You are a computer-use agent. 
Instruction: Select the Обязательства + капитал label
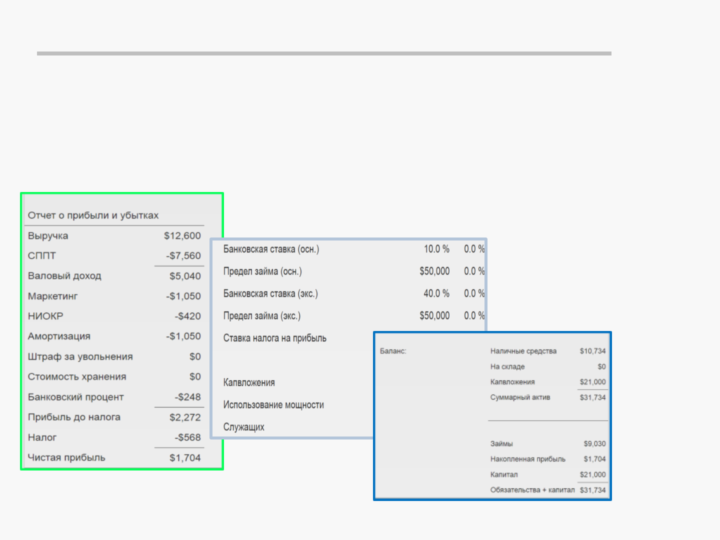(x=532, y=490)
